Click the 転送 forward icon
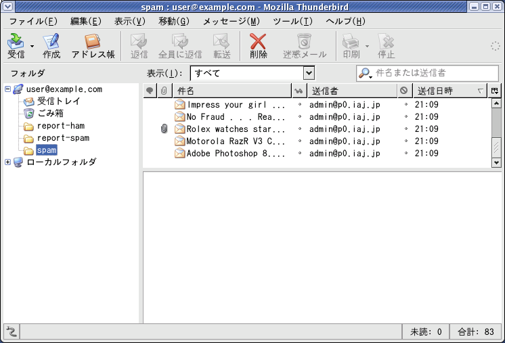 [222, 46]
